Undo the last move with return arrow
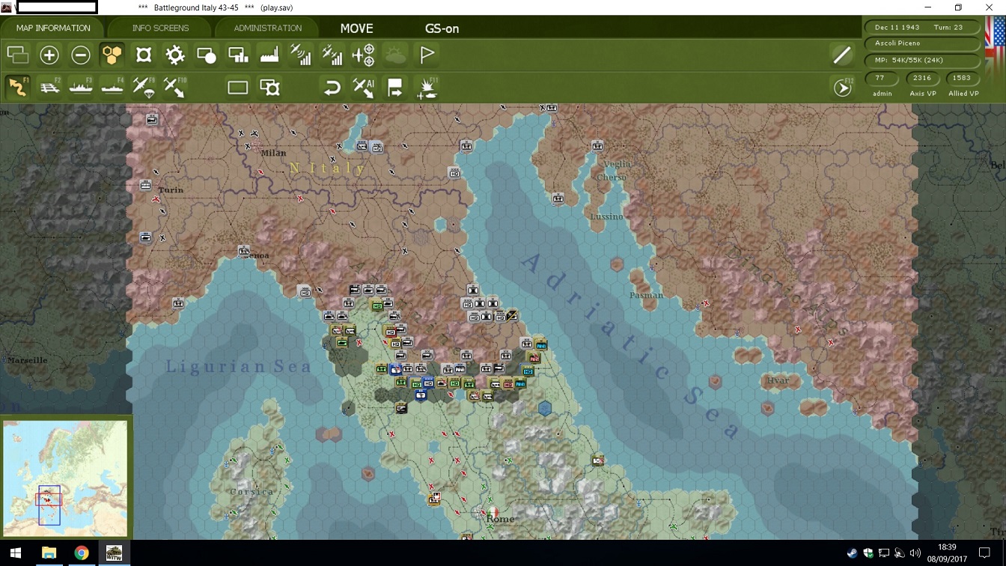1006x566 pixels. point(332,88)
